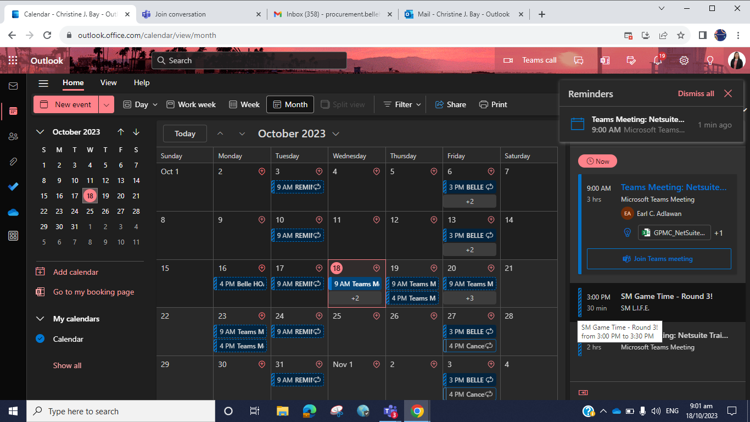Collapse the October 2023 mini calendar
This screenshot has width=750, height=422.
coord(40,132)
